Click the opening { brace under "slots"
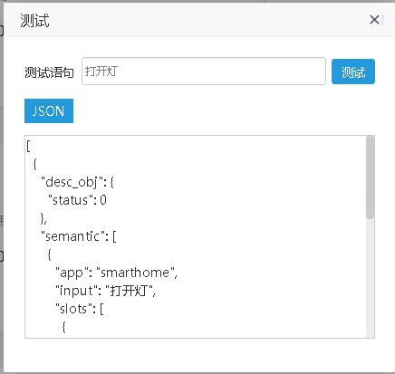 [x=63, y=327]
